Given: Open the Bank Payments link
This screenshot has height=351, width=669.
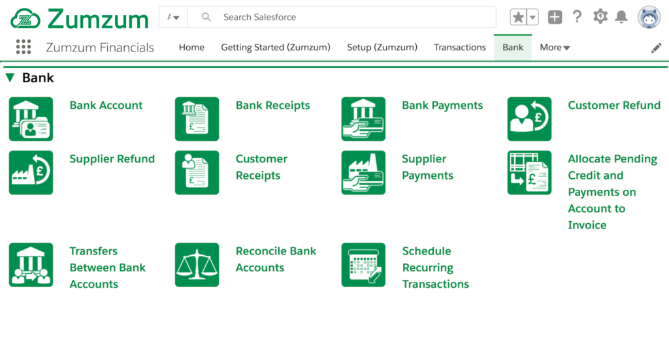Looking at the screenshot, I should click(x=442, y=105).
